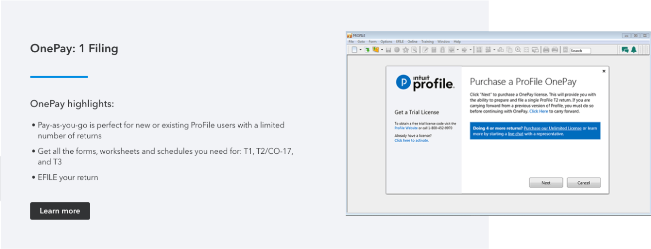The width and height of the screenshot is (651, 249).
Task: Click the 'Click Here' carry forward link
Action: (538, 112)
